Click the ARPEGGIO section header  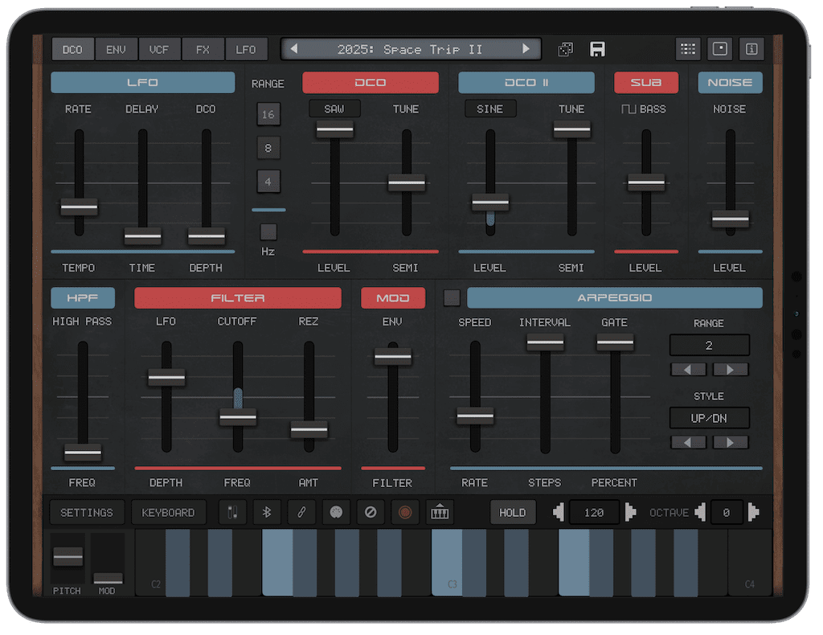615,297
